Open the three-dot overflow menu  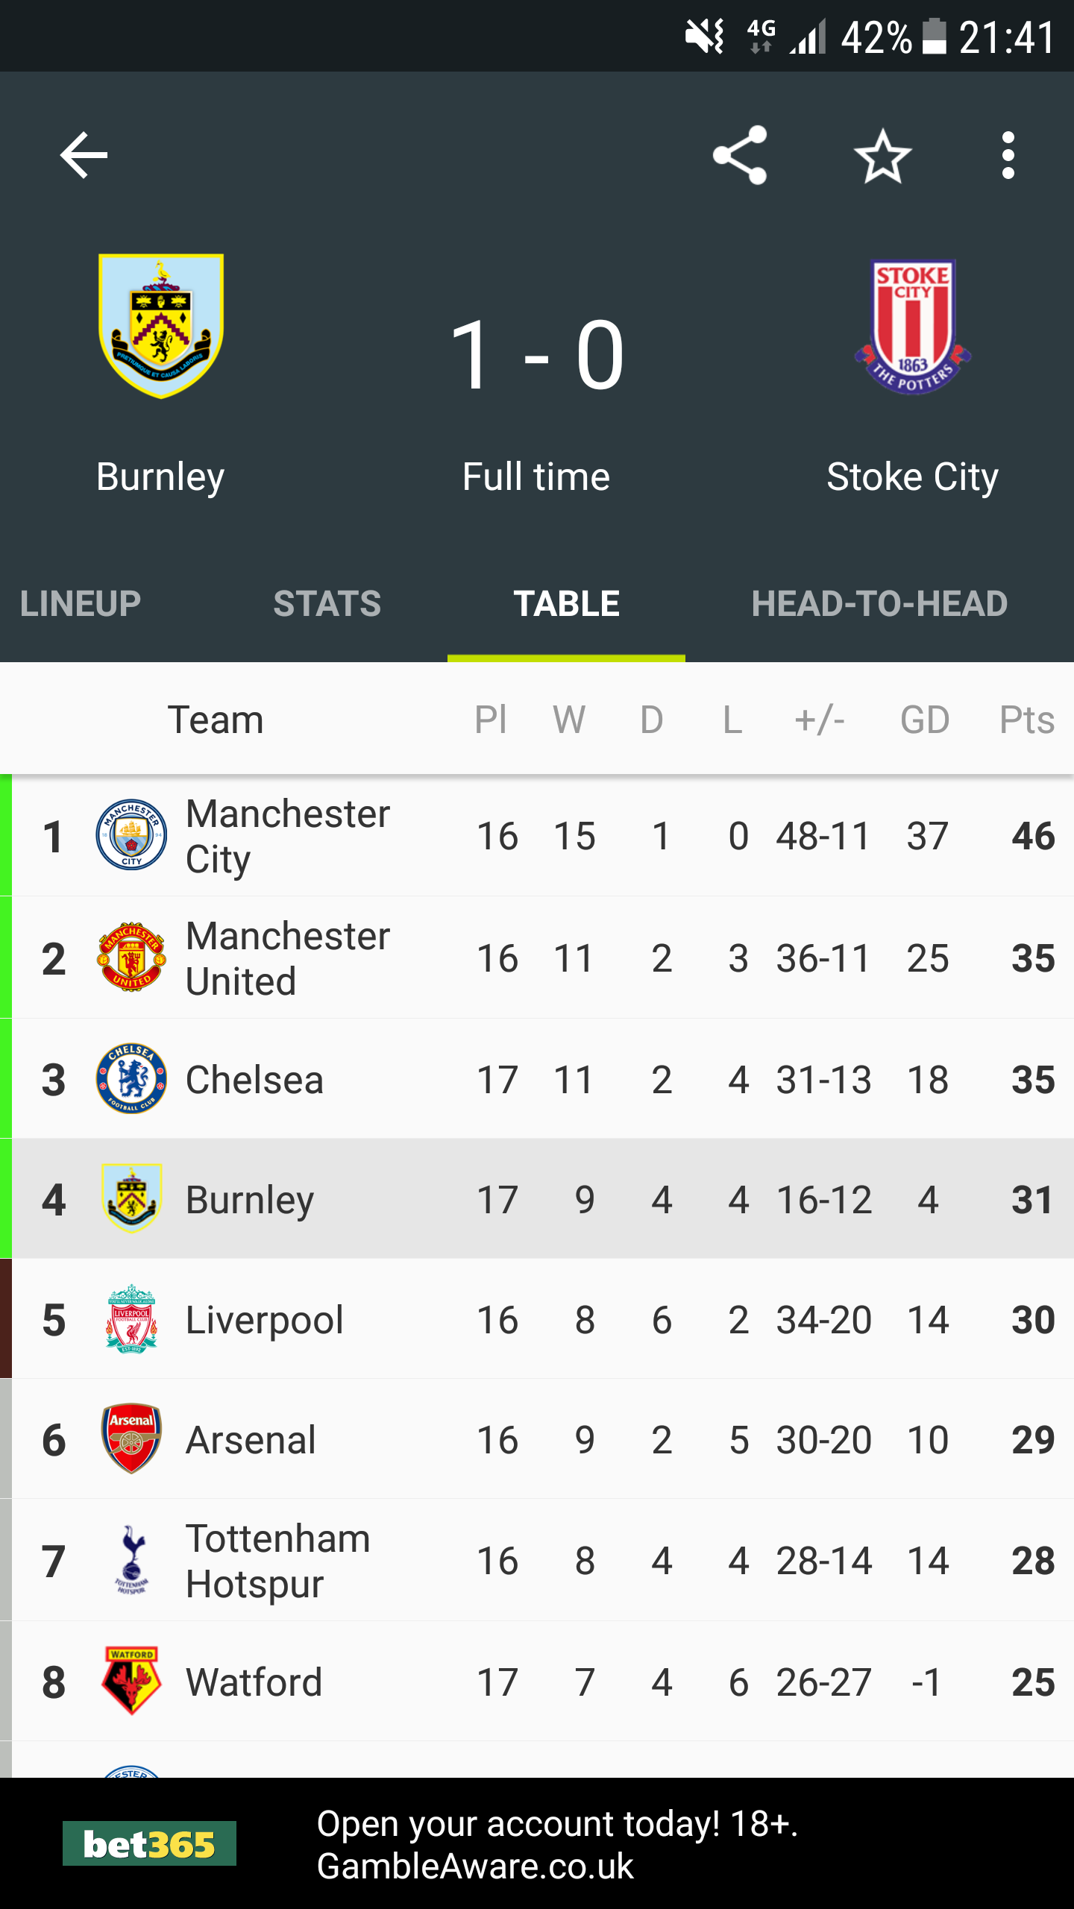1008,155
